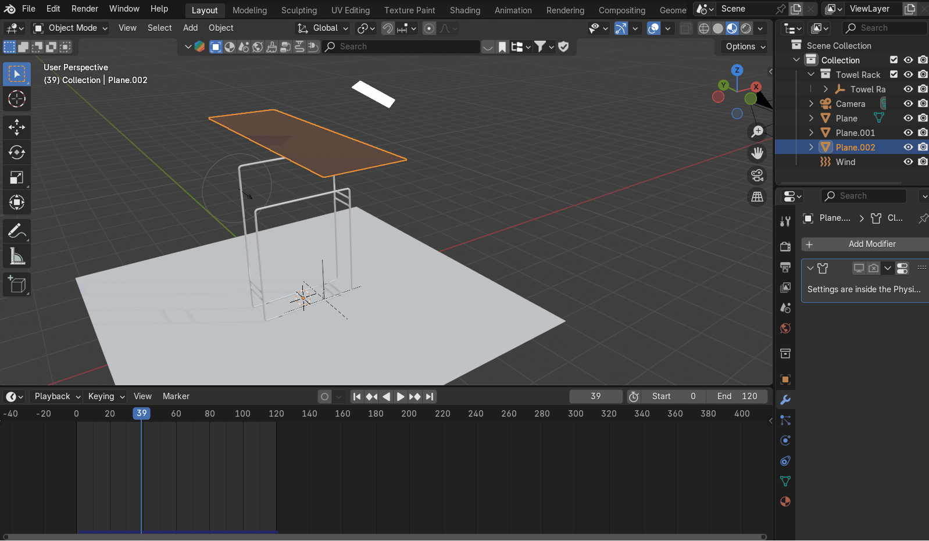Expand the Camera item in outliner
The height and width of the screenshot is (541, 929).
[811, 103]
